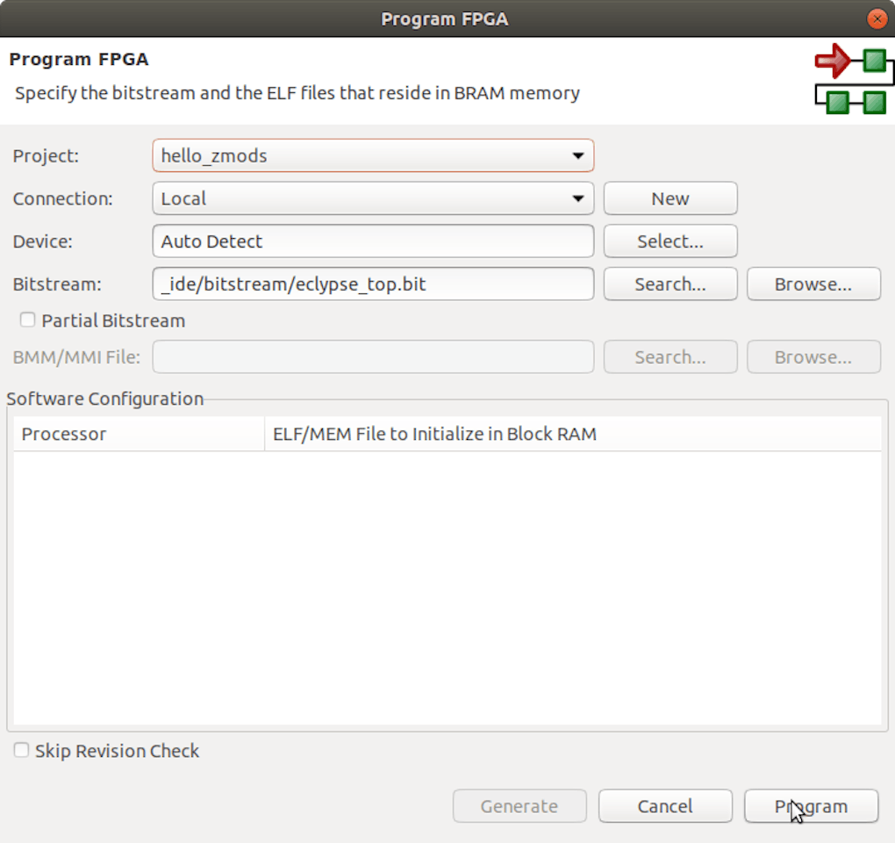Click the ELF/MEM File column header
Viewport: 895px width, 843px height.
tap(573, 434)
